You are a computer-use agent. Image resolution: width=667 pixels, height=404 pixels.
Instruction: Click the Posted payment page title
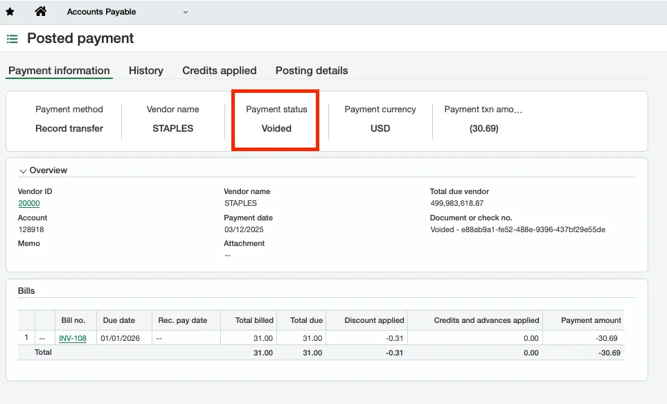(x=80, y=38)
